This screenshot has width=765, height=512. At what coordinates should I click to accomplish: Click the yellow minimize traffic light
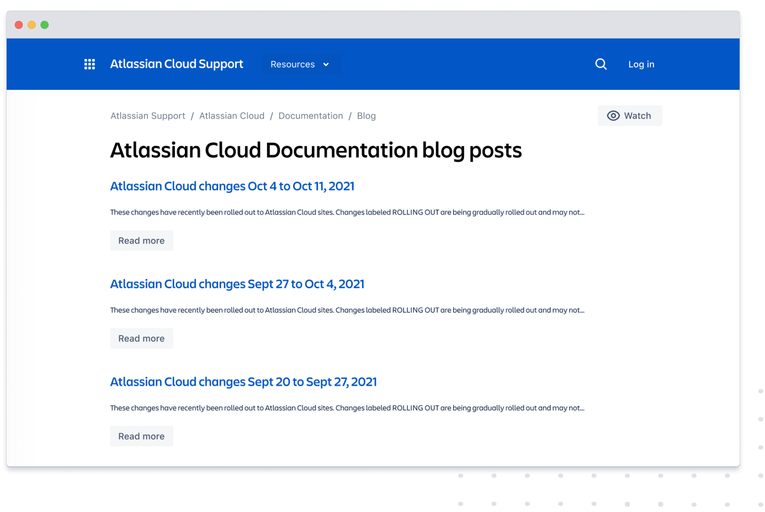pyautogui.click(x=31, y=24)
